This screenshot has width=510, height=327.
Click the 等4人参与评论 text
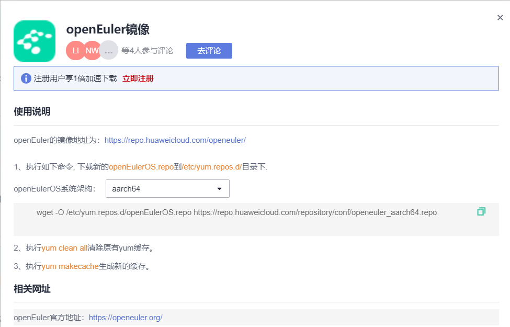pyautogui.click(x=148, y=51)
